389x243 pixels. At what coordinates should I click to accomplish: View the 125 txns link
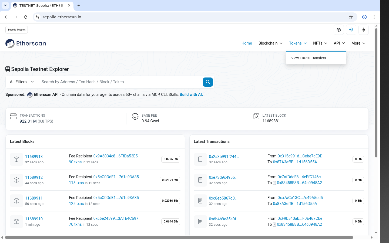(x=76, y=204)
